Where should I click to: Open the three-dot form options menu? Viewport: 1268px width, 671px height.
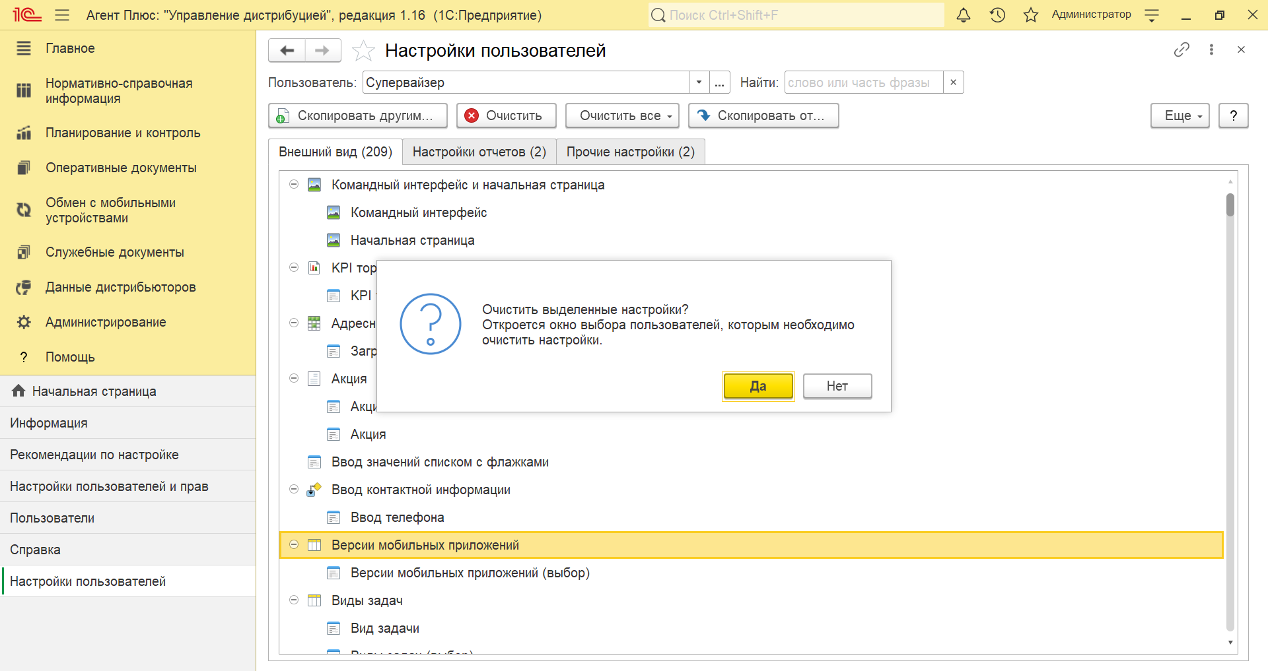coord(1211,49)
